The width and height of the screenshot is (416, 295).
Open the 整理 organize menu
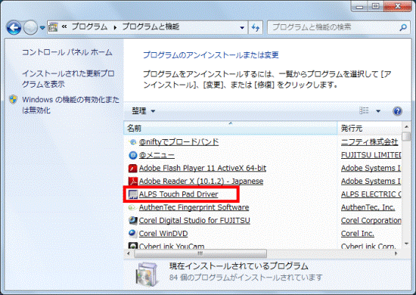(x=143, y=111)
